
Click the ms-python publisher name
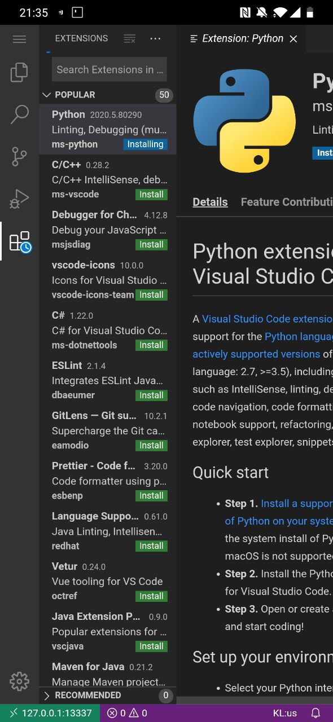tap(75, 144)
